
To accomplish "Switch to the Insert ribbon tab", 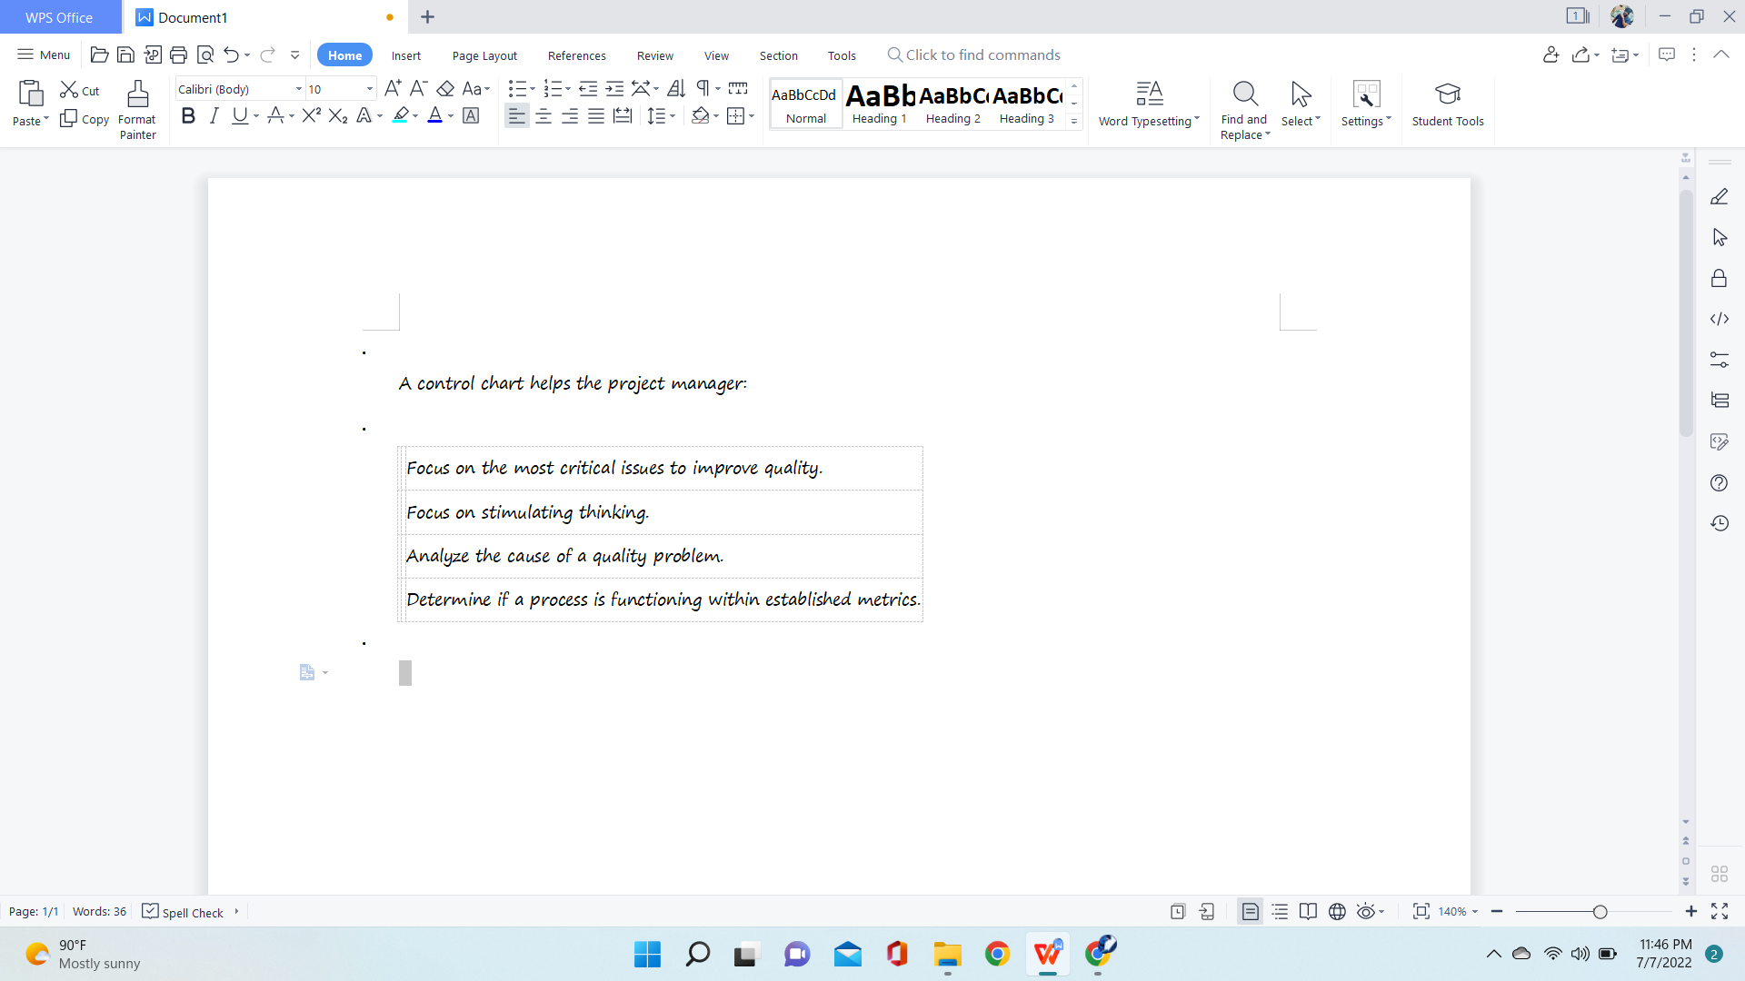I will [405, 55].
